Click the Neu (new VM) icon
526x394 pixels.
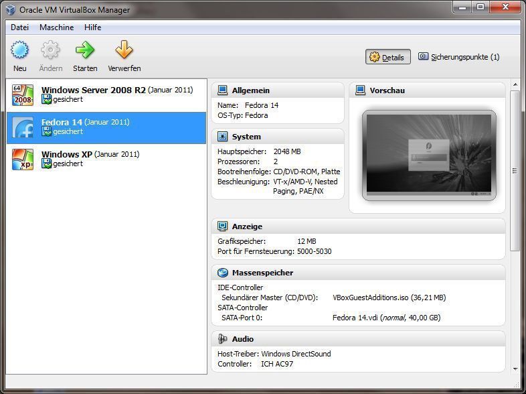coord(20,50)
